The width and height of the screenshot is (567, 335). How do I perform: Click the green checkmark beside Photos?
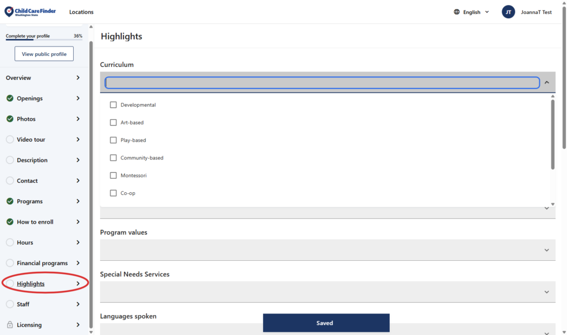click(10, 119)
